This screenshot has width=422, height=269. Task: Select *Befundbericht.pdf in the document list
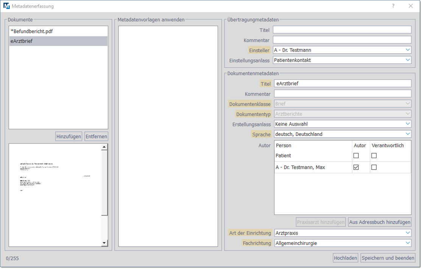(32, 31)
